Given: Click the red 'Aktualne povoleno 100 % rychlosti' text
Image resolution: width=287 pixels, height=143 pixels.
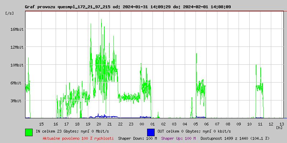Looking at the screenshot, I should [x=78, y=138].
